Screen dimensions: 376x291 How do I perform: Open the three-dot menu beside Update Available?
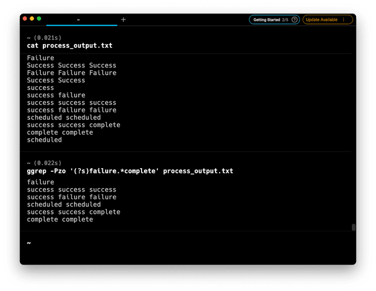(344, 19)
